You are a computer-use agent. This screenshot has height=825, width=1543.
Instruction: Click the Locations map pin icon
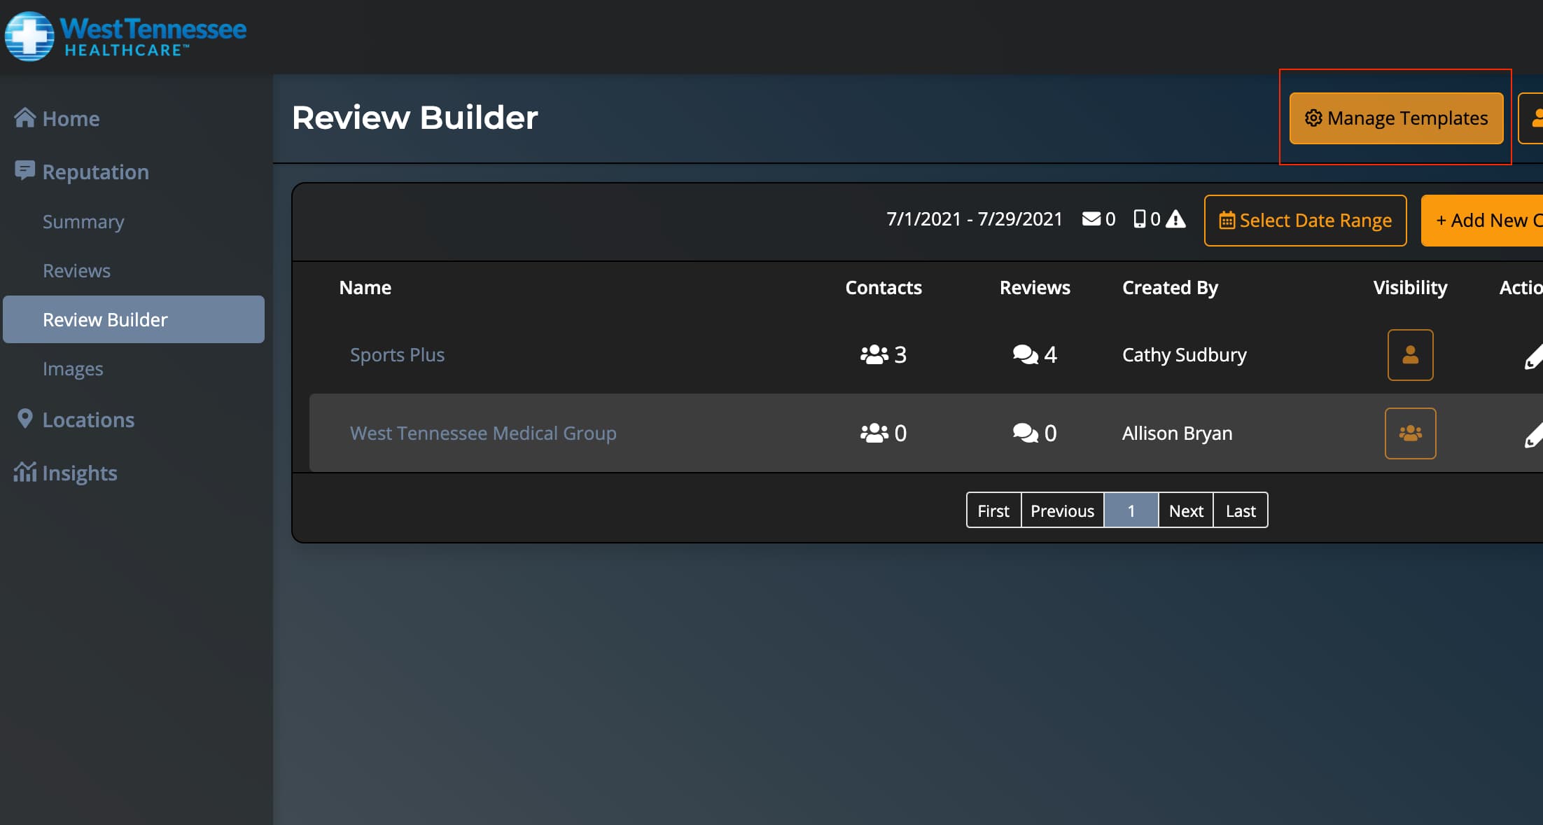[x=25, y=418]
